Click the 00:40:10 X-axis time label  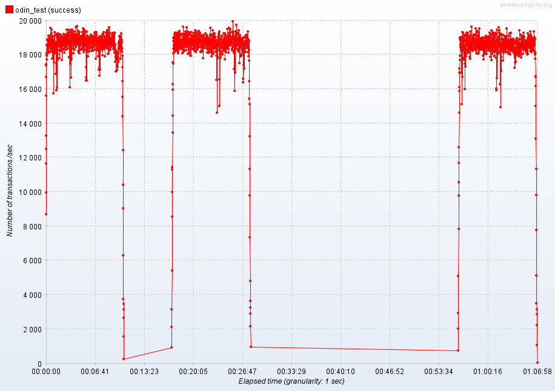341,372
